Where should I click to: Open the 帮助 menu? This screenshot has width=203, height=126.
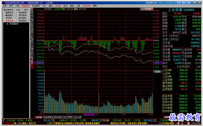pos(95,6)
